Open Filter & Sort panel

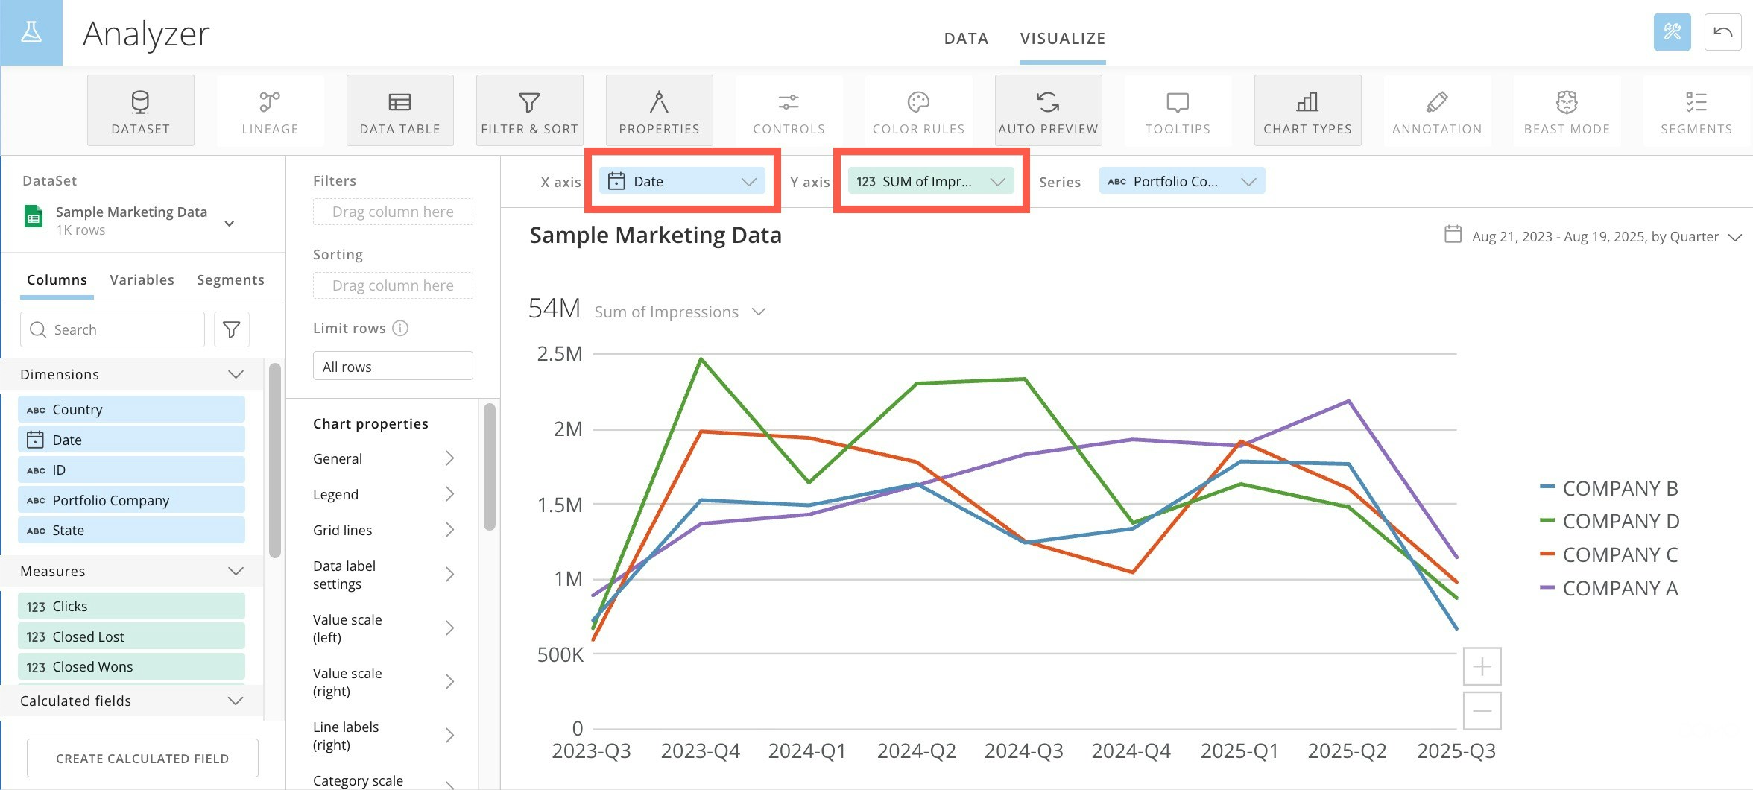[x=529, y=110]
